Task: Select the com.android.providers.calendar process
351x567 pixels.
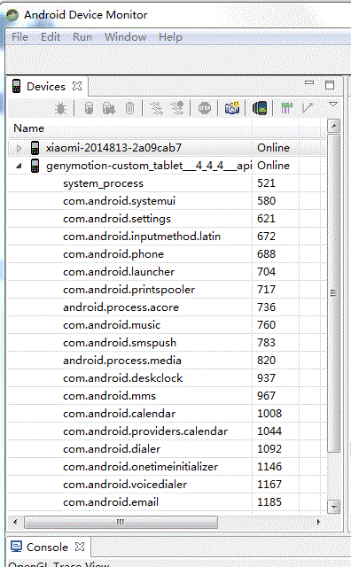Action: [145, 431]
